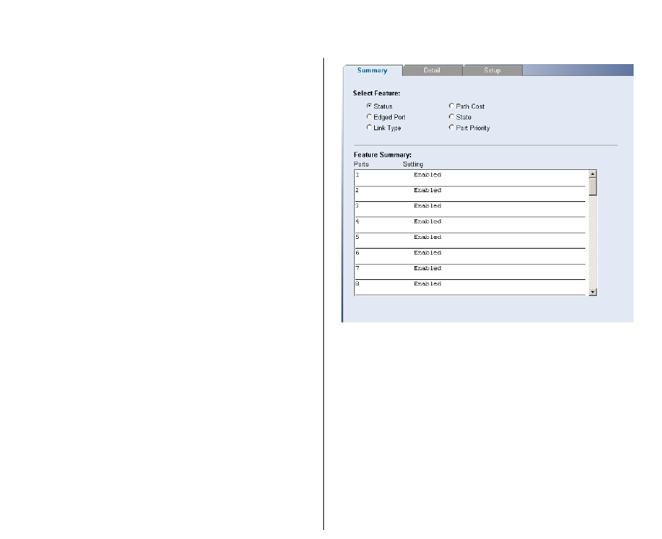Go to the Setup tab
Screen dimensions: 662x539
coord(492,70)
